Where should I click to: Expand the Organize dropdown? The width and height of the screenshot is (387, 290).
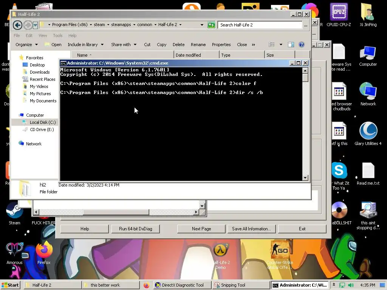27,45
